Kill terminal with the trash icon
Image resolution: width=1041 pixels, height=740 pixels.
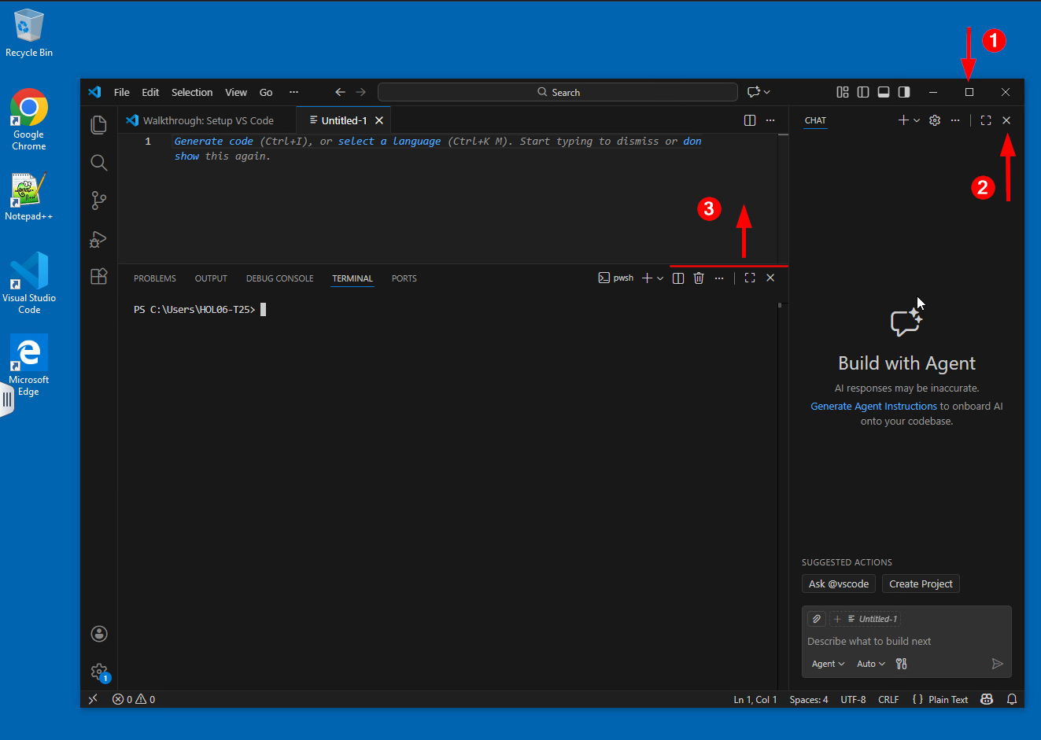click(x=699, y=278)
